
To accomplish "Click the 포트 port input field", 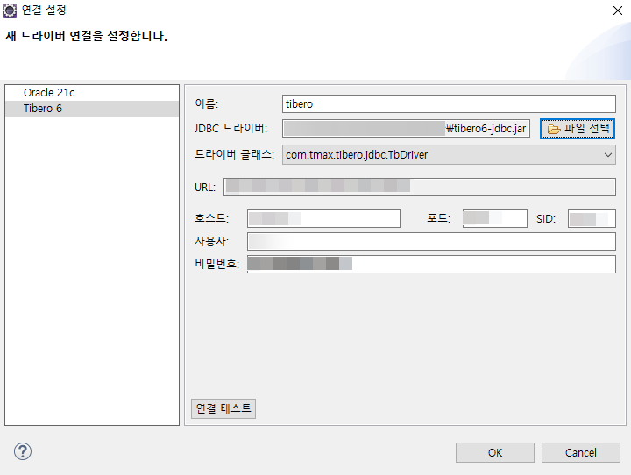I will 494,218.
